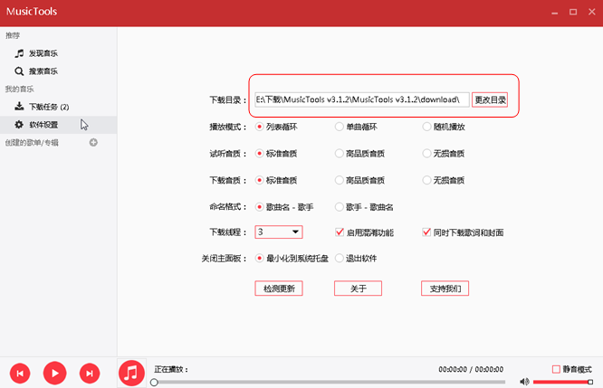Enable 静音模式 checkbox
603x388 pixels.
556,369
